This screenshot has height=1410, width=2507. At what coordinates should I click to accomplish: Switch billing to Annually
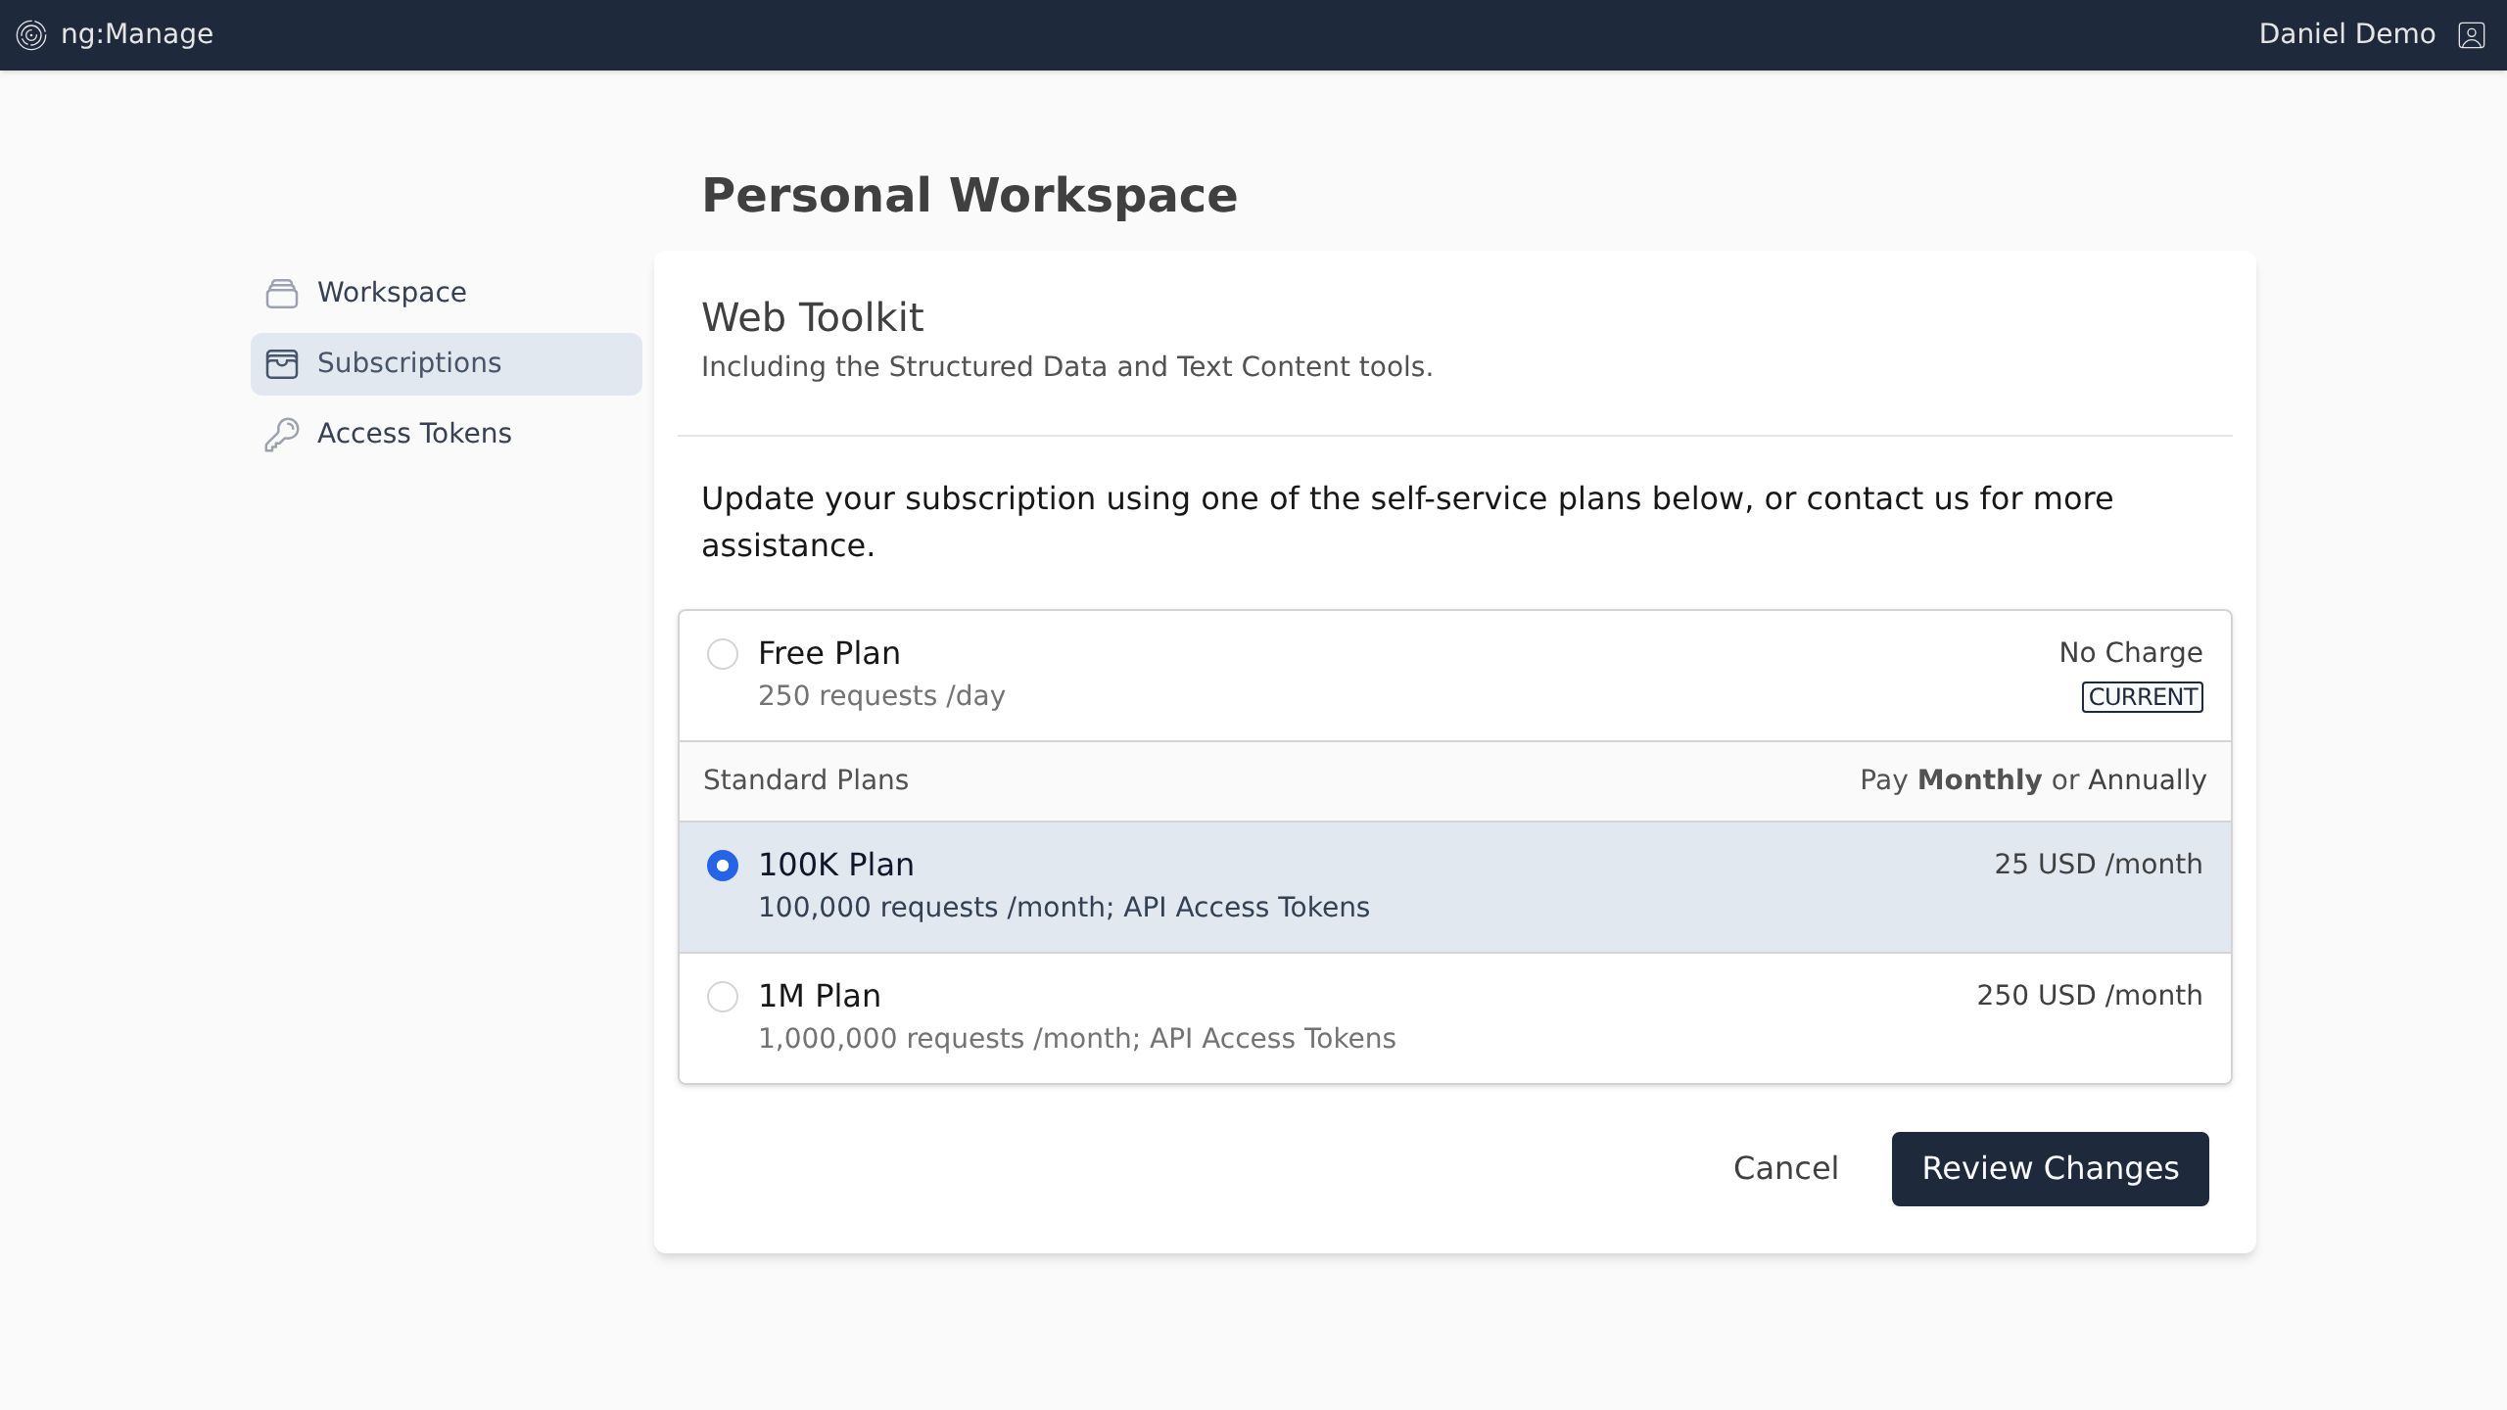point(2147,780)
